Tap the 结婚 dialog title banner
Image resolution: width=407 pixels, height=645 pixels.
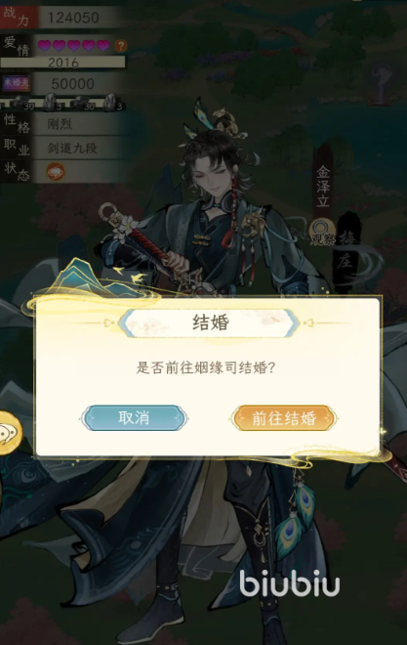[210, 322]
